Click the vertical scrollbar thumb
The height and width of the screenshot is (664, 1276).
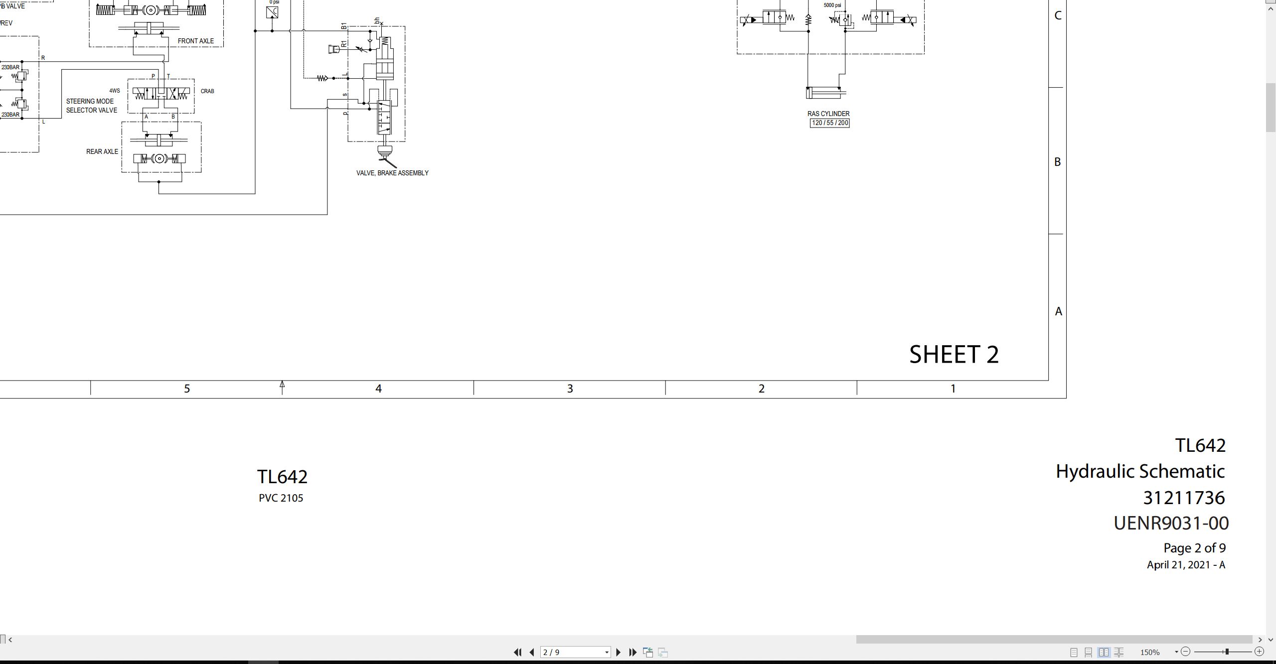(x=1271, y=107)
